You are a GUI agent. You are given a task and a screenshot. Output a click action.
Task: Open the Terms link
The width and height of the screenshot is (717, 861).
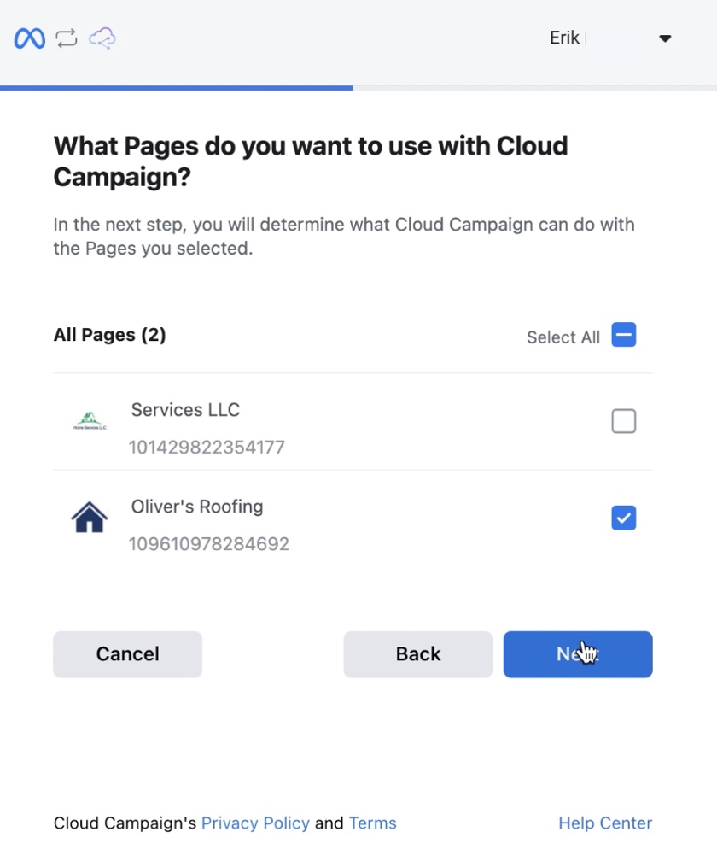(372, 823)
